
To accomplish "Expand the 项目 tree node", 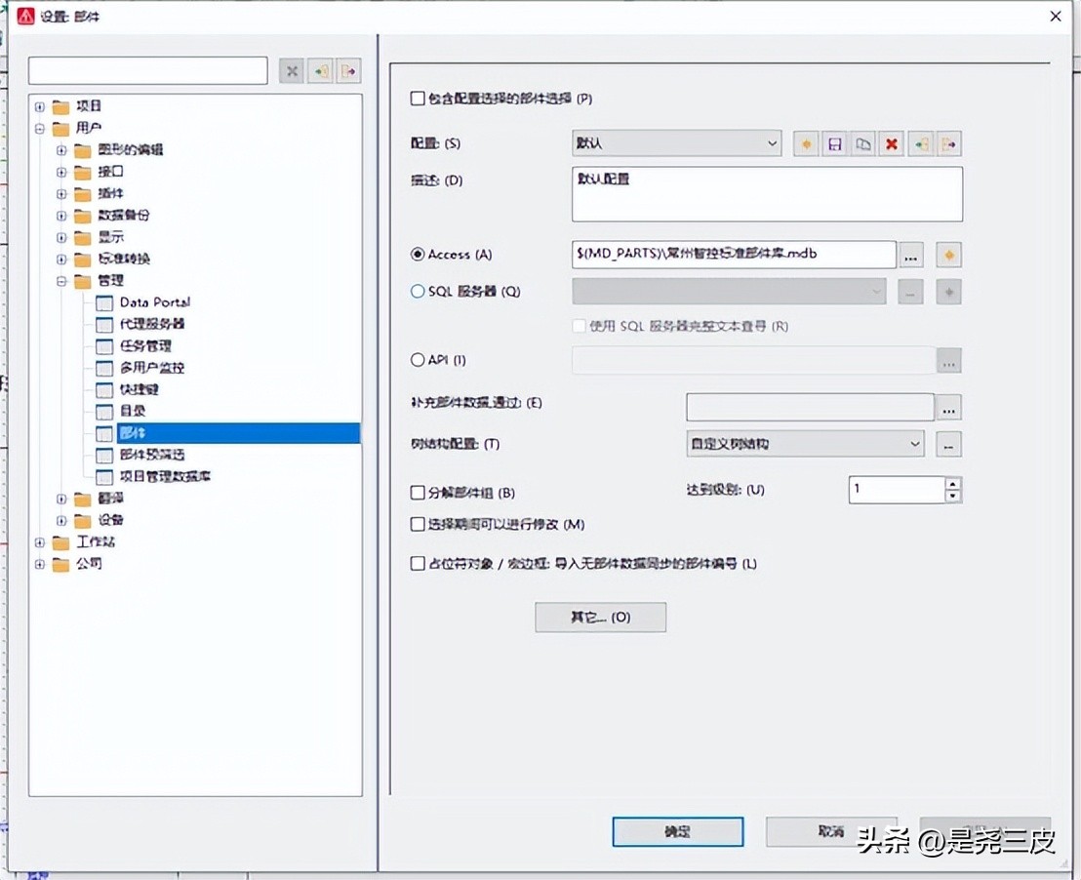I will 40,107.
